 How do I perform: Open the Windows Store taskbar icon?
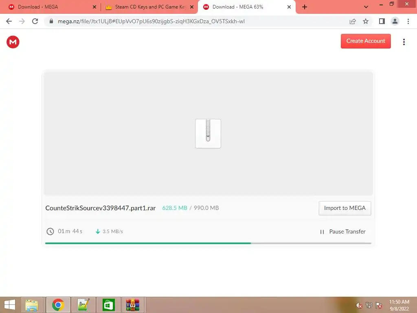click(108, 305)
